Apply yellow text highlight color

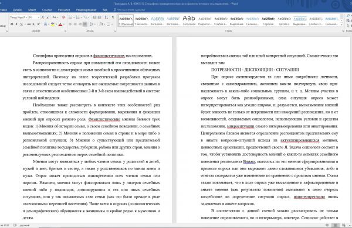click(x=53, y=24)
